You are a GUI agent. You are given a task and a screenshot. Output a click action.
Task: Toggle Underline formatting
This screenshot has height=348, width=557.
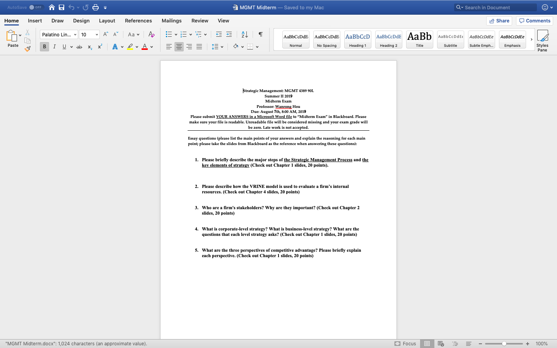coord(64,47)
